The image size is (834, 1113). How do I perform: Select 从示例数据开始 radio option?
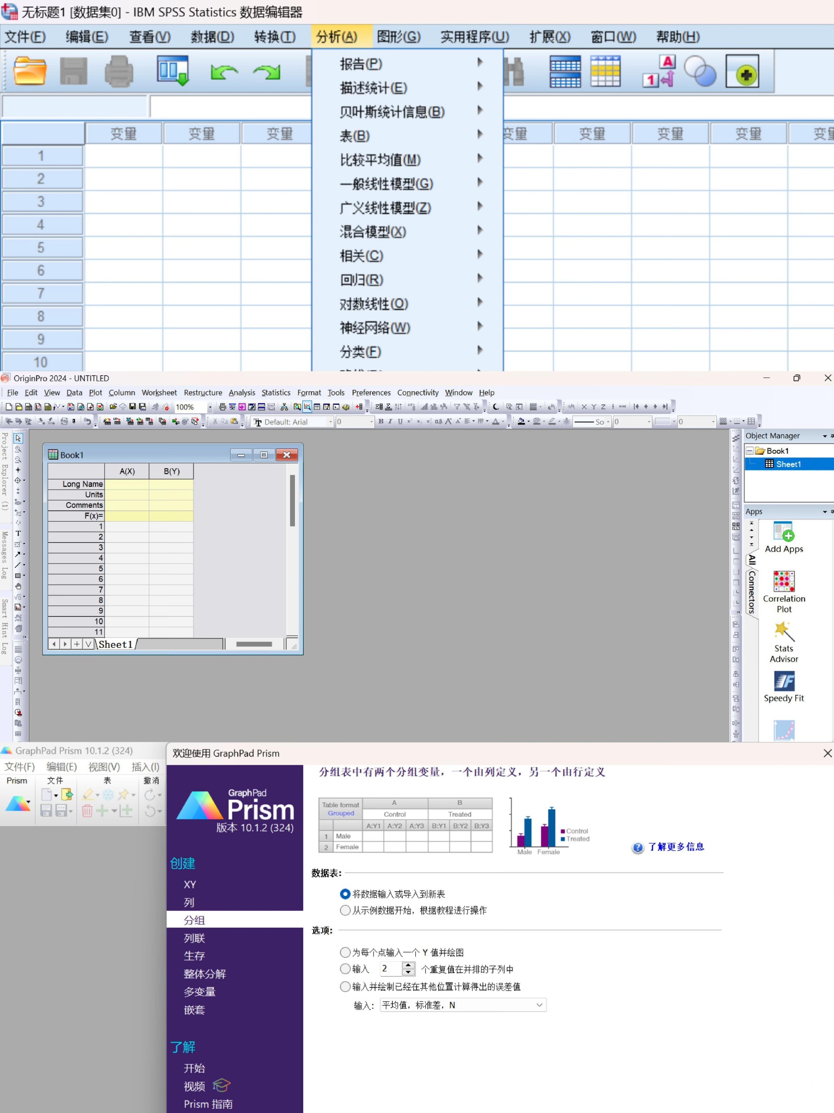[345, 910]
